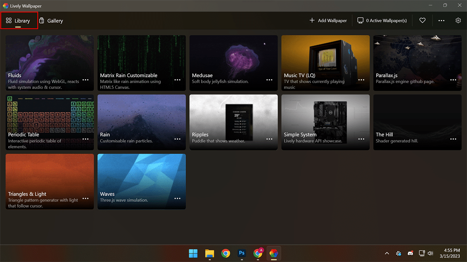
Task: Pick the Triangles & Light wallpaper
Action: (x=49, y=175)
